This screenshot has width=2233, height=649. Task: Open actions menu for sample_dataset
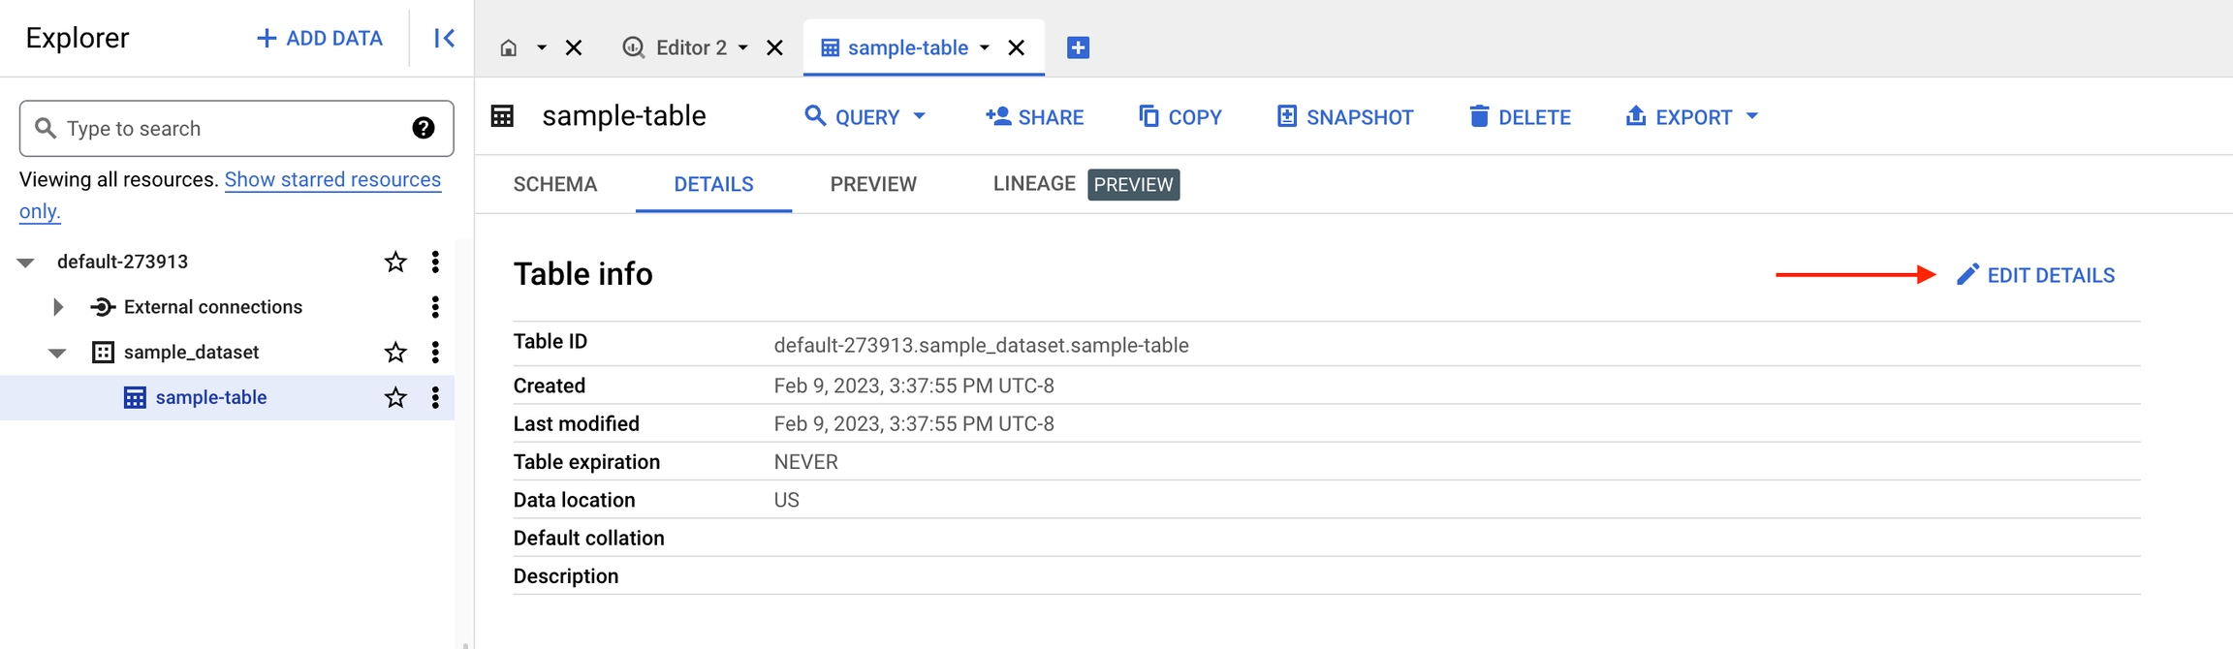(x=435, y=352)
